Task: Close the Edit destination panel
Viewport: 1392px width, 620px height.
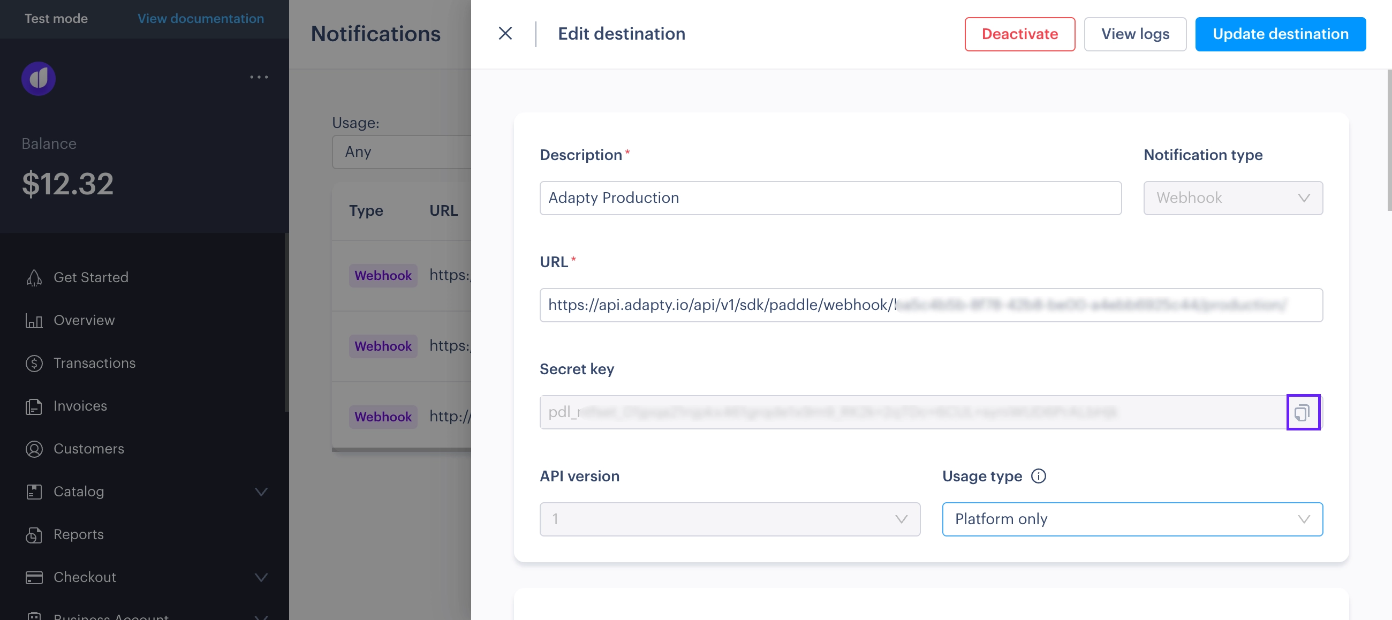Action: [x=505, y=33]
